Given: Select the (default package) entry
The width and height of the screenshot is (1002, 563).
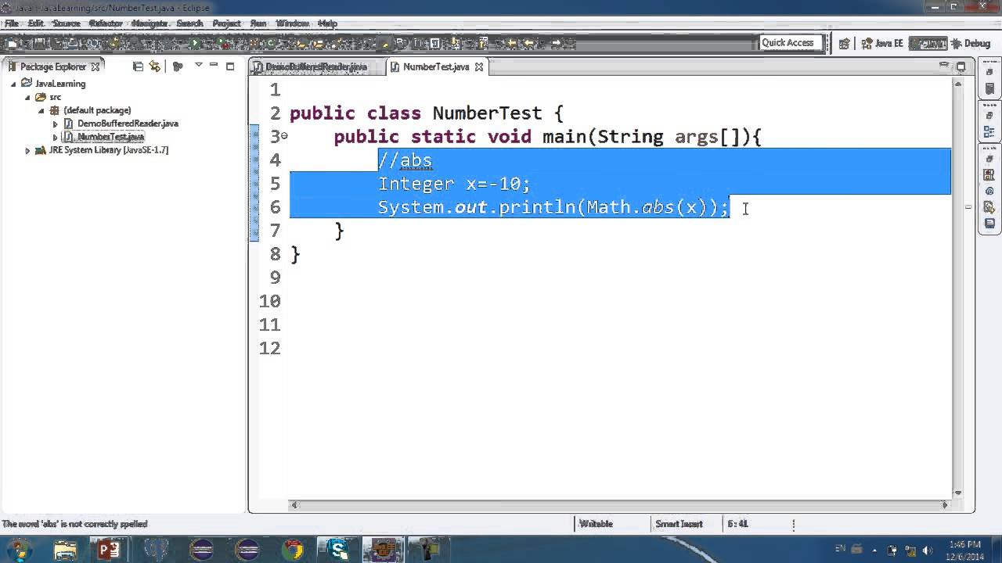Looking at the screenshot, I should pos(97,110).
